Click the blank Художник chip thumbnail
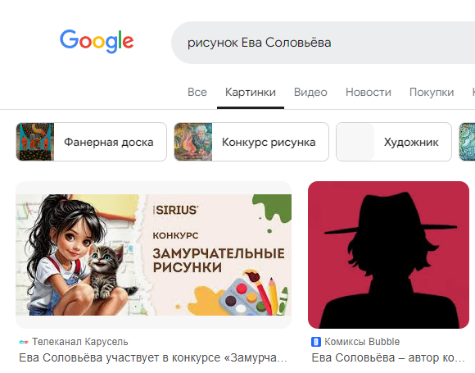Screen dimensions: 475x373 355,142
